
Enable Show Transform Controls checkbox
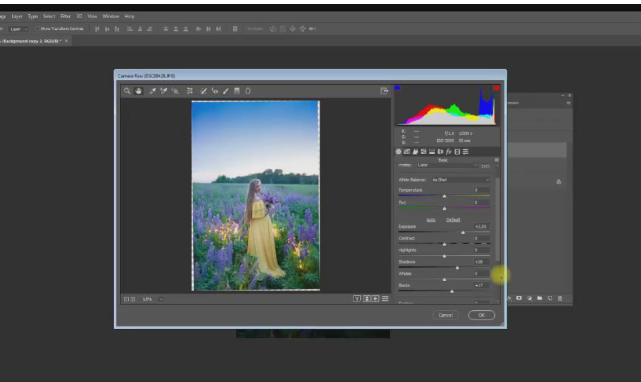click(x=38, y=29)
